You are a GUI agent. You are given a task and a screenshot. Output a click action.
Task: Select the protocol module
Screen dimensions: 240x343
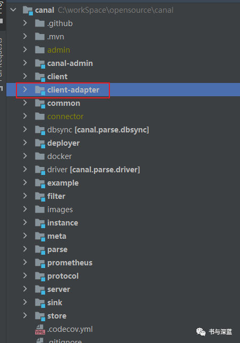[63, 276]
